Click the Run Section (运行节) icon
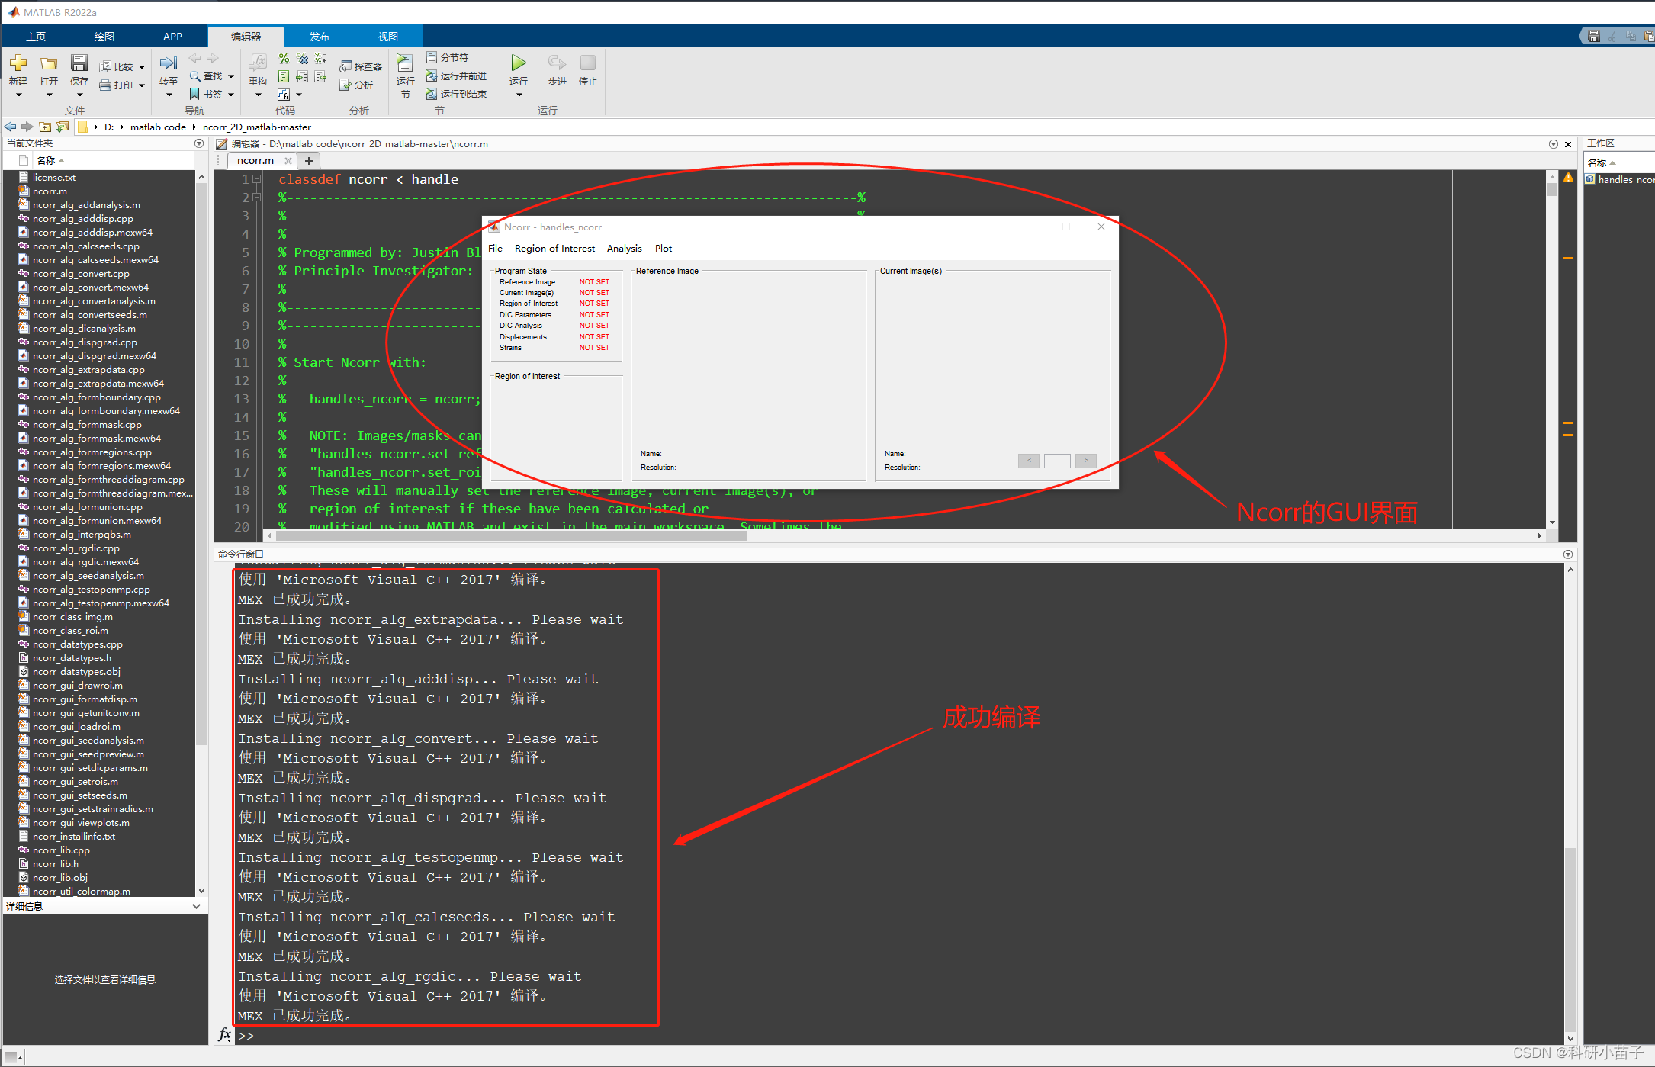The height and width of the screenshot is (1067, 1655). (405, 64)
